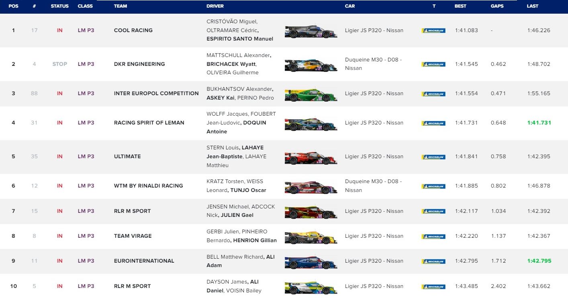568x298 pixels.
Task: Click the LAST column header
Action: pyautogui.click(x=533, y=6)
